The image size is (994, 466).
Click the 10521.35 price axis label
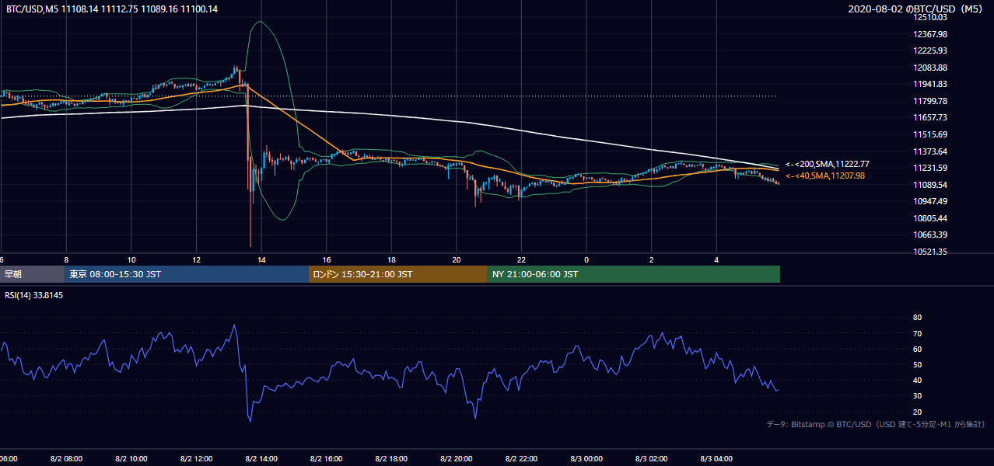point(930,252)
